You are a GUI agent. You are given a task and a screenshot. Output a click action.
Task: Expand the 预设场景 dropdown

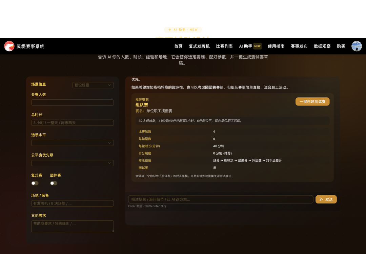tap(93, 85)
